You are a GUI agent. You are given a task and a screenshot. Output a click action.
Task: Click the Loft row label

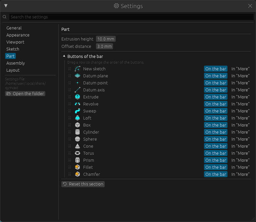87,118
